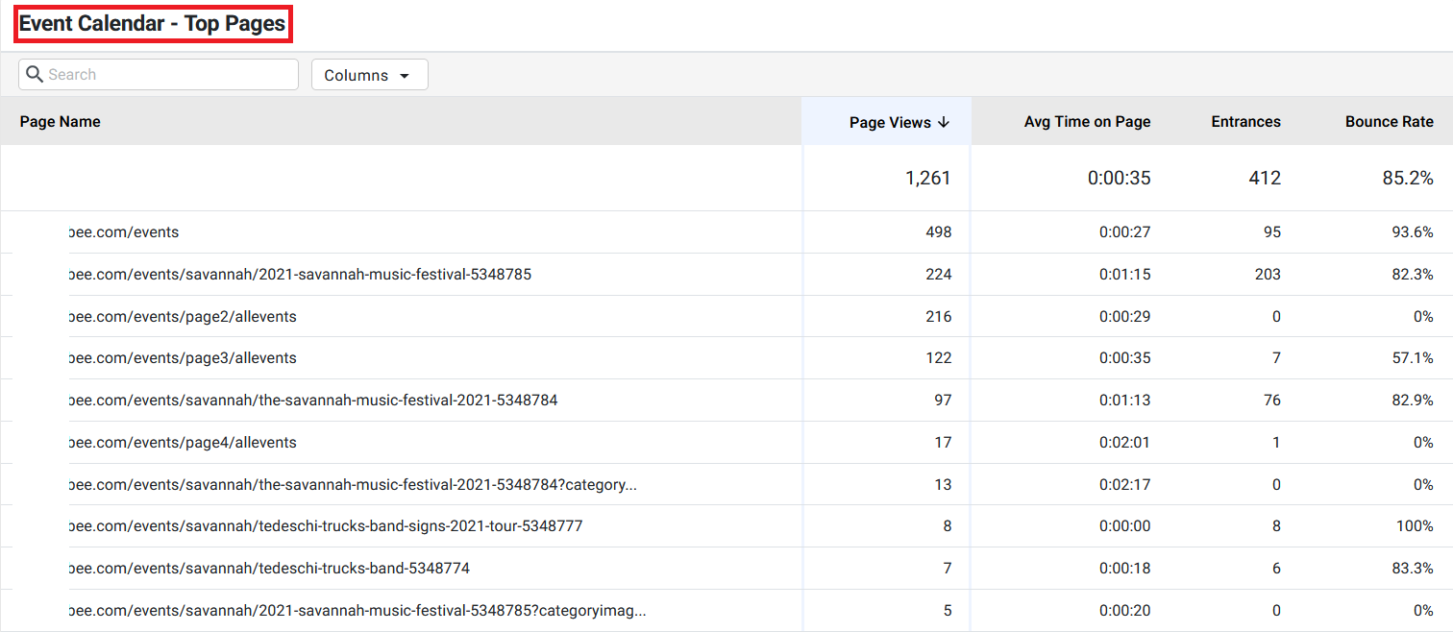Screen dimensions: 1453x632
Task: Click the page name ending in .com/events
Action: (x=124, y=232)
